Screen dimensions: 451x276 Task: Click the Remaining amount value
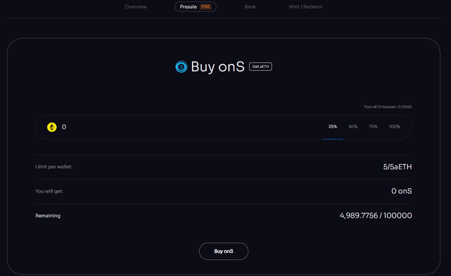(375, 215)
